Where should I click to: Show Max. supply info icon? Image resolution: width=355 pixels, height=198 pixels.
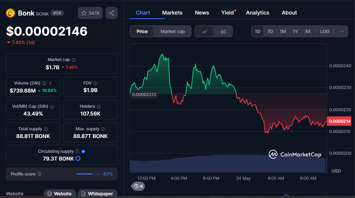point(103,129)
